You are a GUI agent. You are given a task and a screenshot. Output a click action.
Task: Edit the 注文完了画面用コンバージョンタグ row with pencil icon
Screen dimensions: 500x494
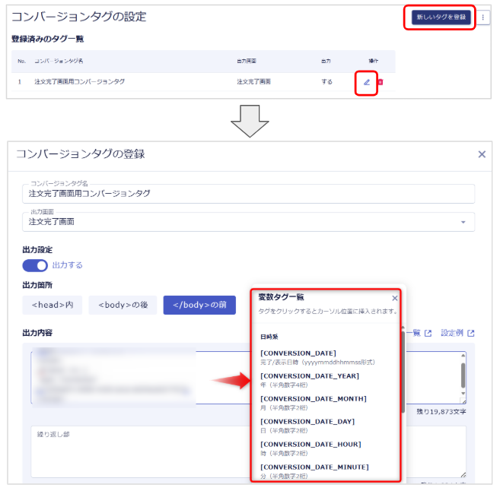pyautogui.click(x=367, y=83)
